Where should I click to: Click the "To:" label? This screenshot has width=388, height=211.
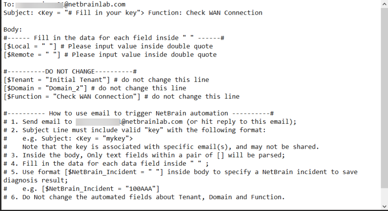click(x=9, y=5)
